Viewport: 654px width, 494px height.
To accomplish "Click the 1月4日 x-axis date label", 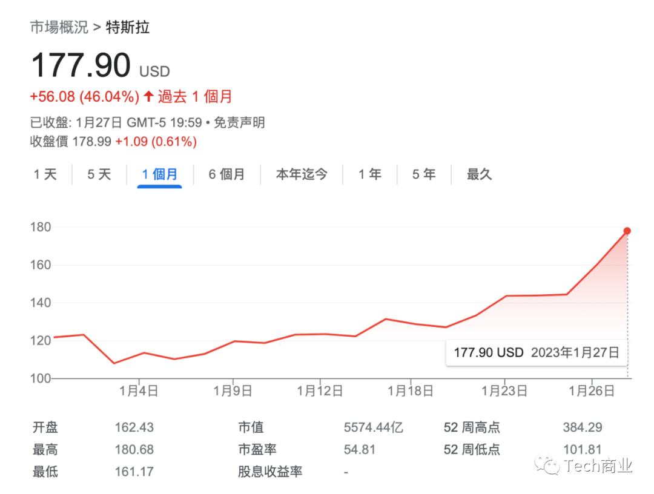I will pyautogui.click(x=139, y=391).
